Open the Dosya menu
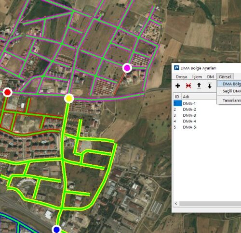241x233 pixels. coord(181,77)
